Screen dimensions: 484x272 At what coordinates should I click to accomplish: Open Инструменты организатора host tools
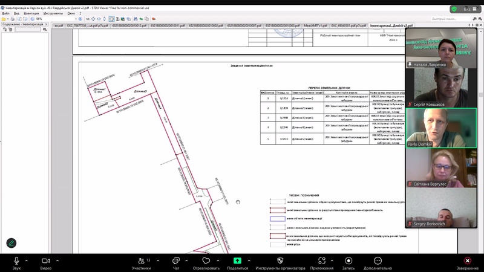click(x=280, y=260)
